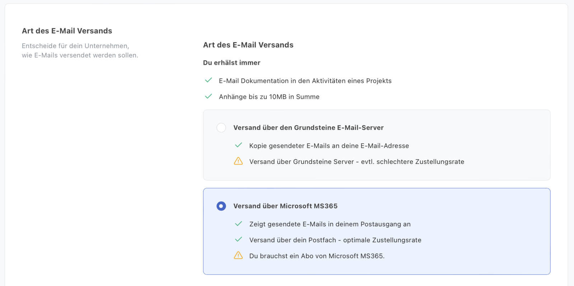Click the checkmark beside E-Mail Dokumentation
The height and width of the screenshot is (286, 574).
click(x=208, y=80)
